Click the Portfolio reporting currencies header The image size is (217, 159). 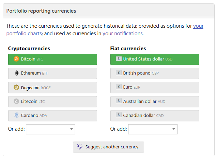click(41, 11)
